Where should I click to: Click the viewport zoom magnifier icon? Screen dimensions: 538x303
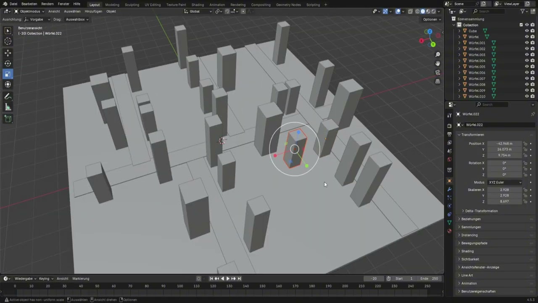click(438, 54)
